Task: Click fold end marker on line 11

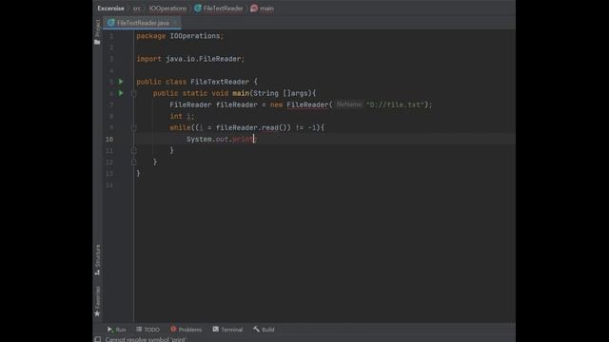Action: click(x=133, y=150)
